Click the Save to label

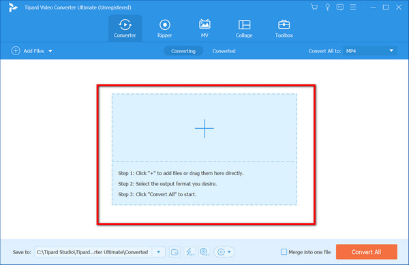point(22,252)
